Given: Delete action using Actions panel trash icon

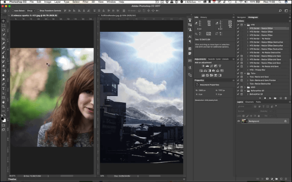Looking at the screenshot, I should [286, 97].
